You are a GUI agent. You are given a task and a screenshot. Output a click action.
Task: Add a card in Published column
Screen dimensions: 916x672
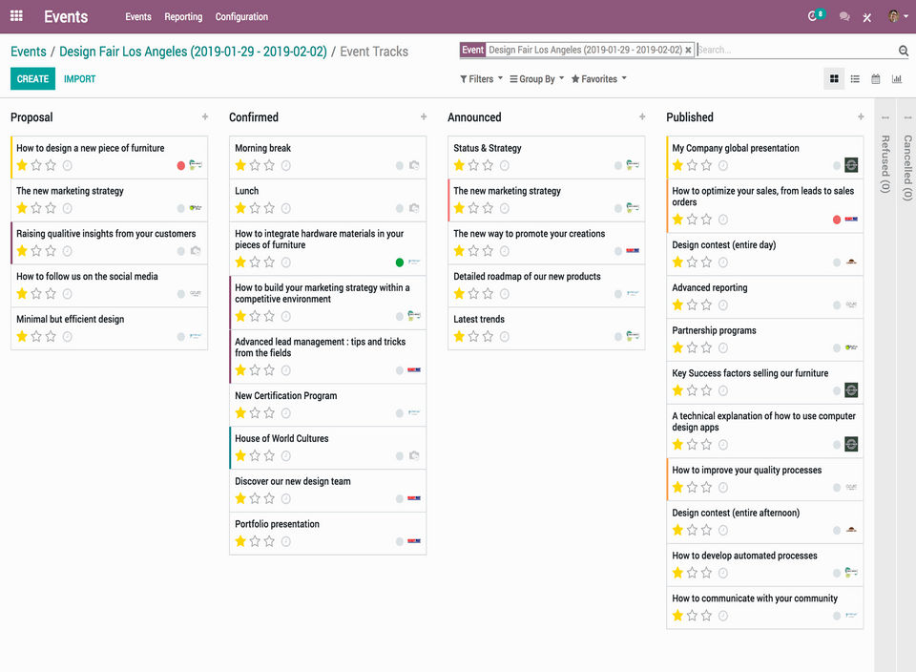861,116
